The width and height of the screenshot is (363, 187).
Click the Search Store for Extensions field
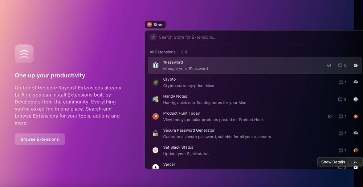(188, 37)
